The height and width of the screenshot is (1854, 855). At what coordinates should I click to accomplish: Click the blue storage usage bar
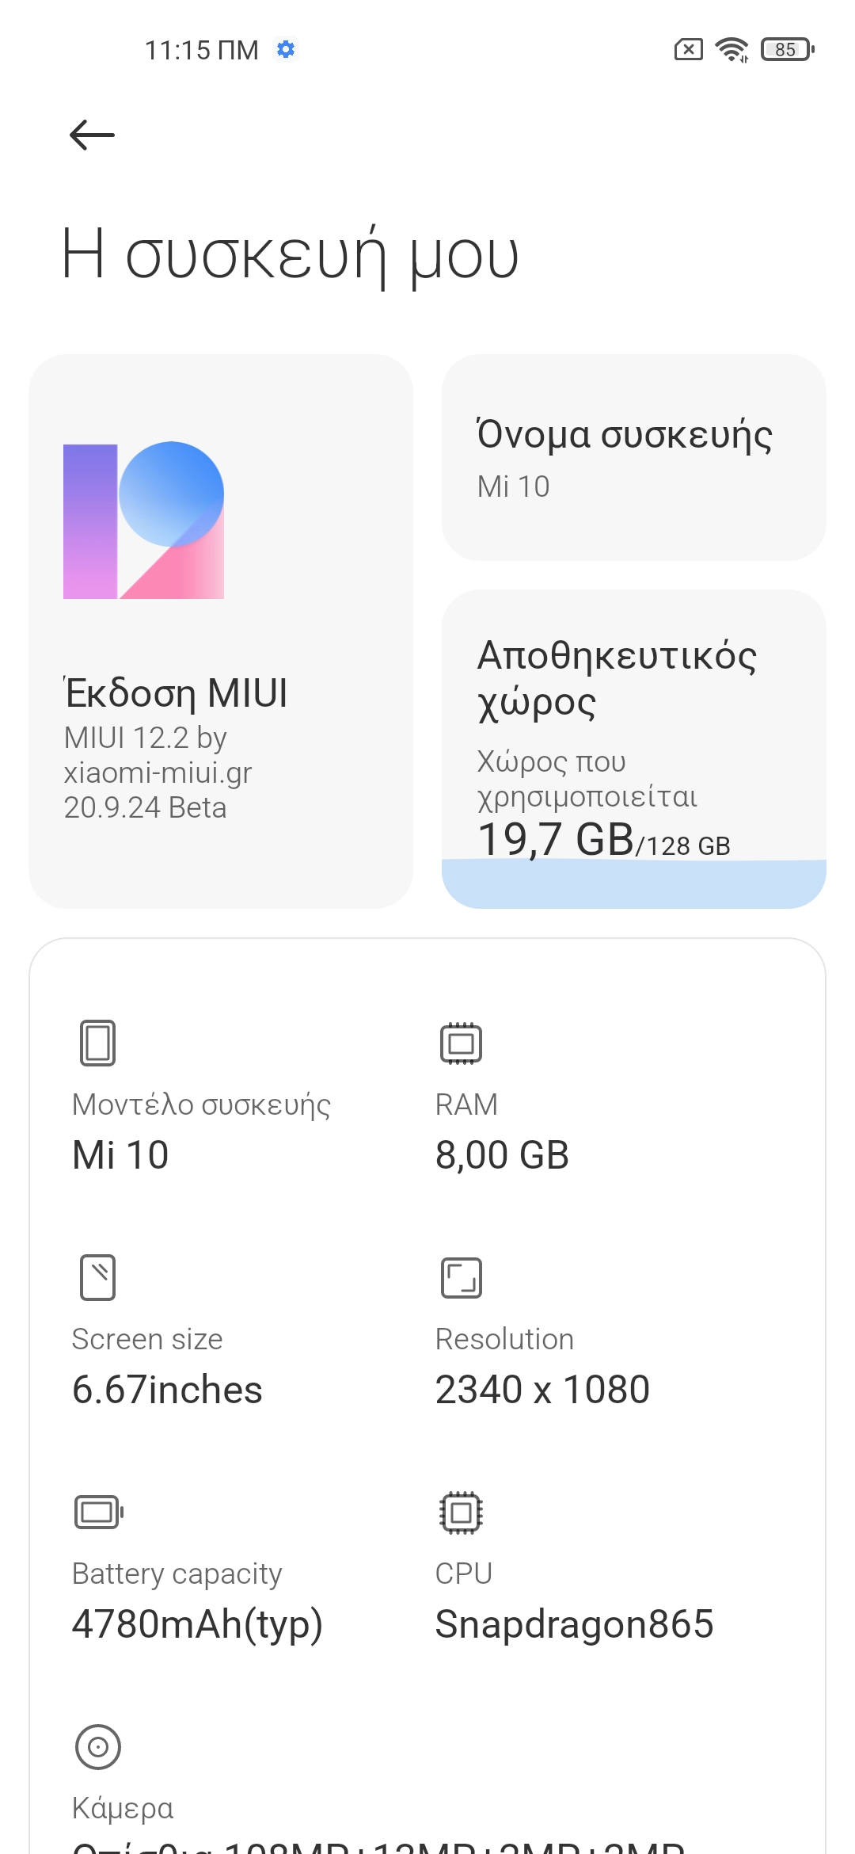pos(633,884)
